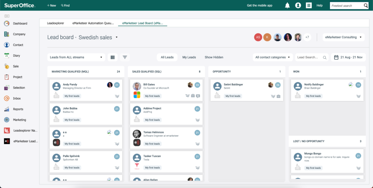The height and width of the screenshot is (188, 373).
Task: Open the Andy Pandy lead card
Action: point(86,90)
